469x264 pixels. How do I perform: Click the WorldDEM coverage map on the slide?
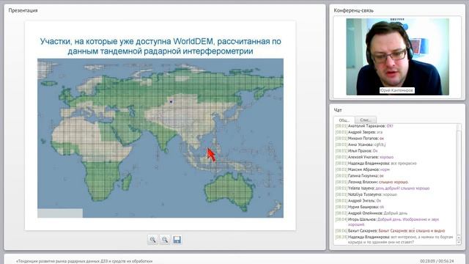[160, 138]
